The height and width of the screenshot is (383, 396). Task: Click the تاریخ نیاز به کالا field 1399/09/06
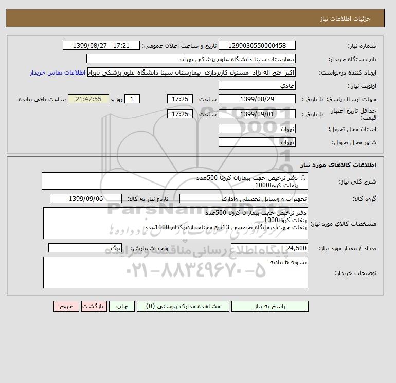[x=86, y=198]
